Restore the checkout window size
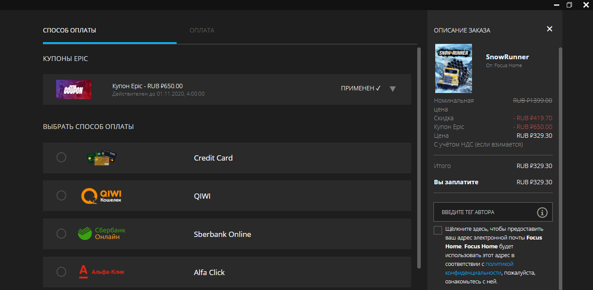This screenshot has height=290, width=593. pos(569,4)
